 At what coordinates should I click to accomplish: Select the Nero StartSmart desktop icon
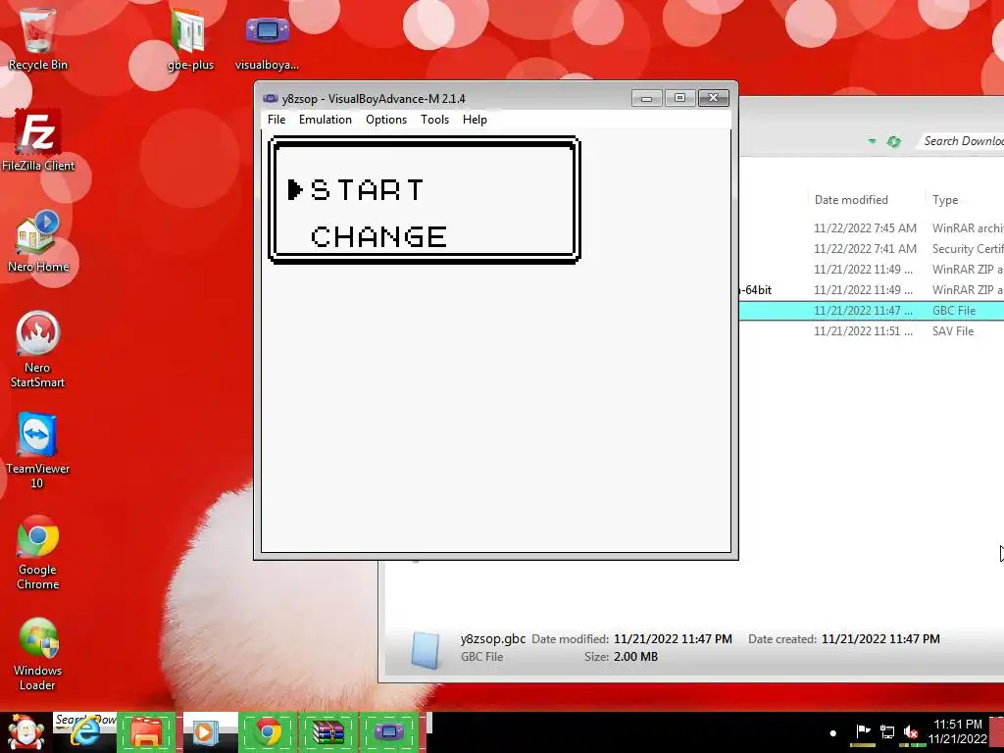tap(38, 350)
